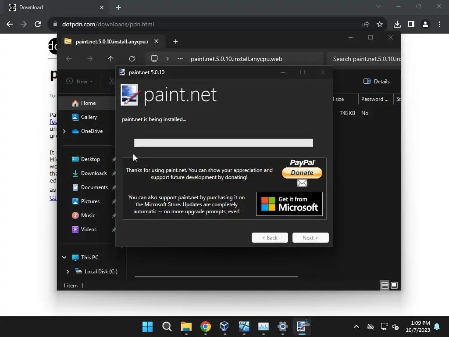Click File Explorer up arrow button
The image size is (449, 337).
[111, 59]
